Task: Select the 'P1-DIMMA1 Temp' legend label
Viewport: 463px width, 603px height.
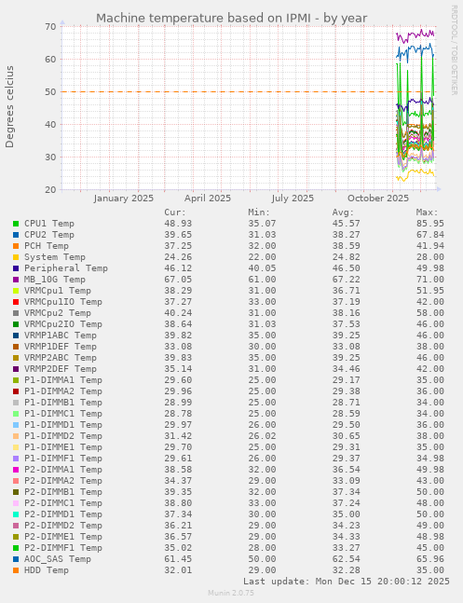Action: [x=63, y=380]
